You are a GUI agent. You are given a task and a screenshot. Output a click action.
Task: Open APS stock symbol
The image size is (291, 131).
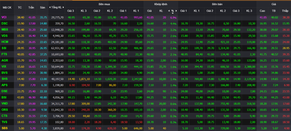point(4,85)
